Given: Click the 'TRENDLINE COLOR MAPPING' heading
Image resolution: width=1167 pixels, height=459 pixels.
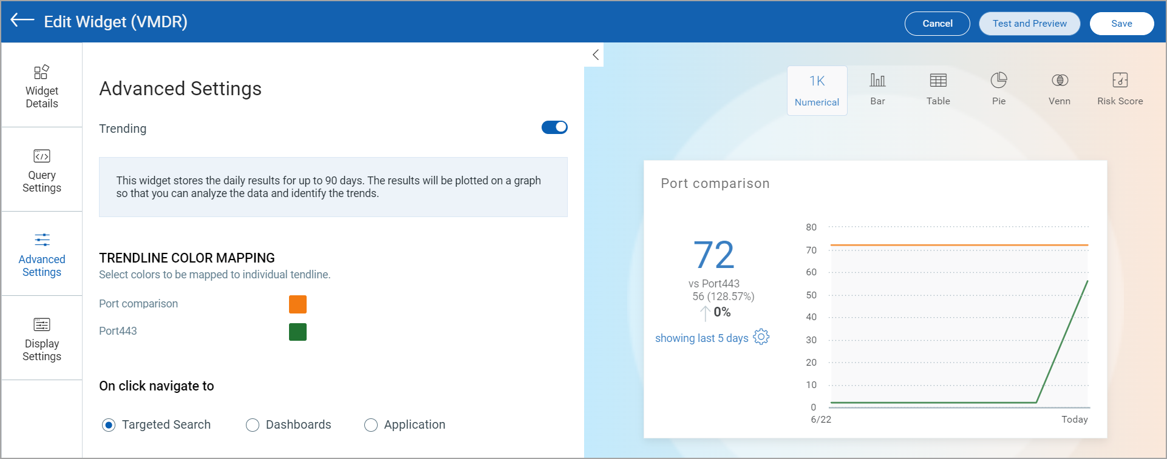Looking at the screenshot, I should click(x=187, y=258).
